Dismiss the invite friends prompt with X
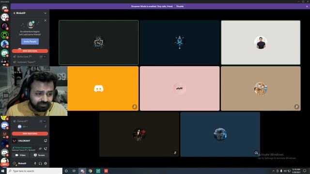Viewport: 310px width, 174px height. tap(45, 20)
